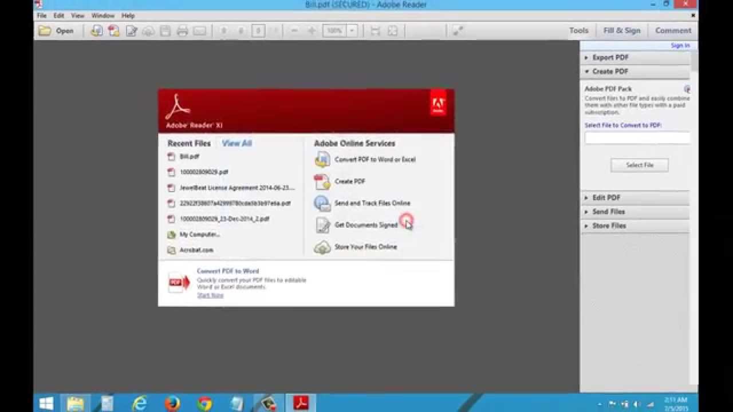Click the Windows Start button
The height and width of the screenshot is (412, 733).
coord(47,403)
